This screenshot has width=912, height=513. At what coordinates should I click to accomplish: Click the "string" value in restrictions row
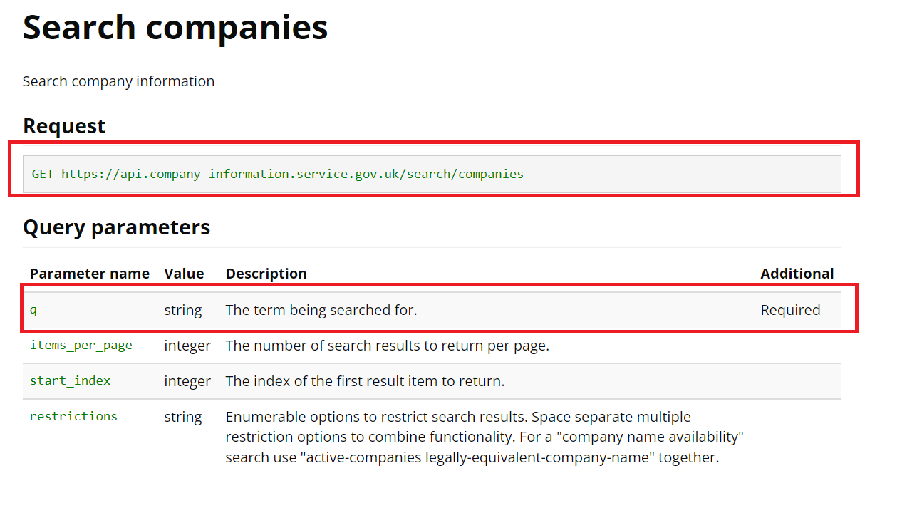tap(183, 417)
